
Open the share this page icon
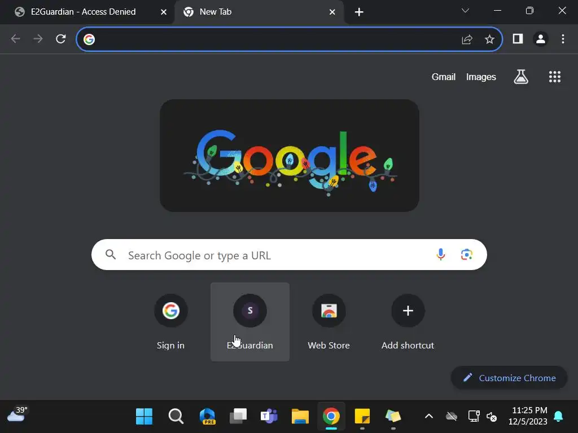click(x=467, y=39)
